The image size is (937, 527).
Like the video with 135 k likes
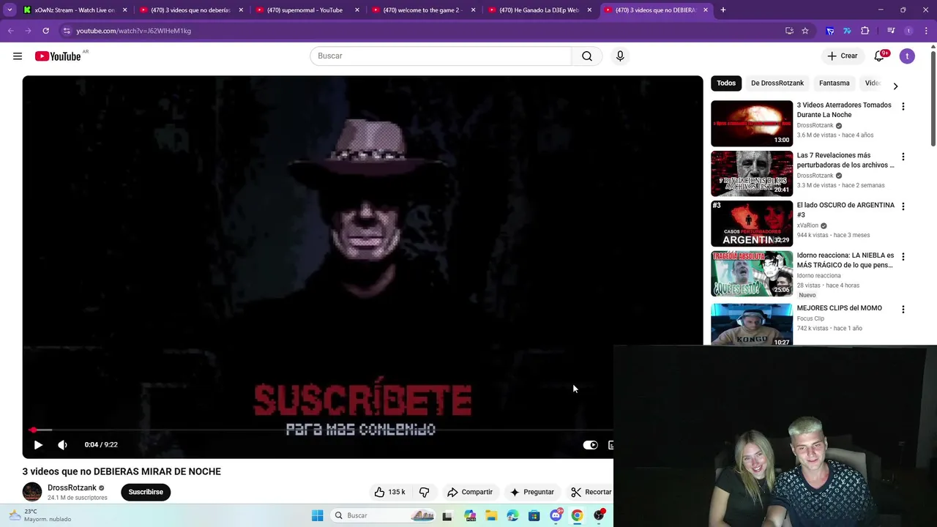(x=390, y=492)
